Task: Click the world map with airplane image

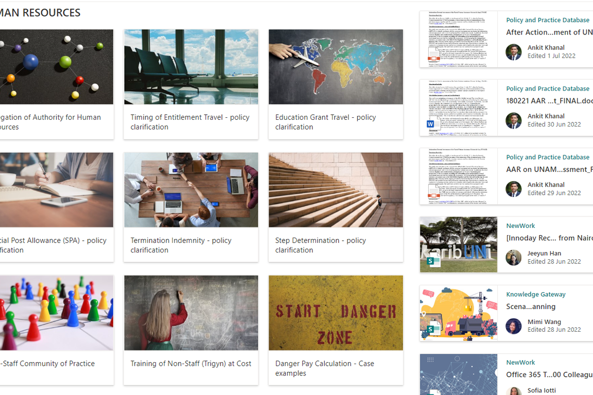Action: pyautogui.click(x=336, y=67)
